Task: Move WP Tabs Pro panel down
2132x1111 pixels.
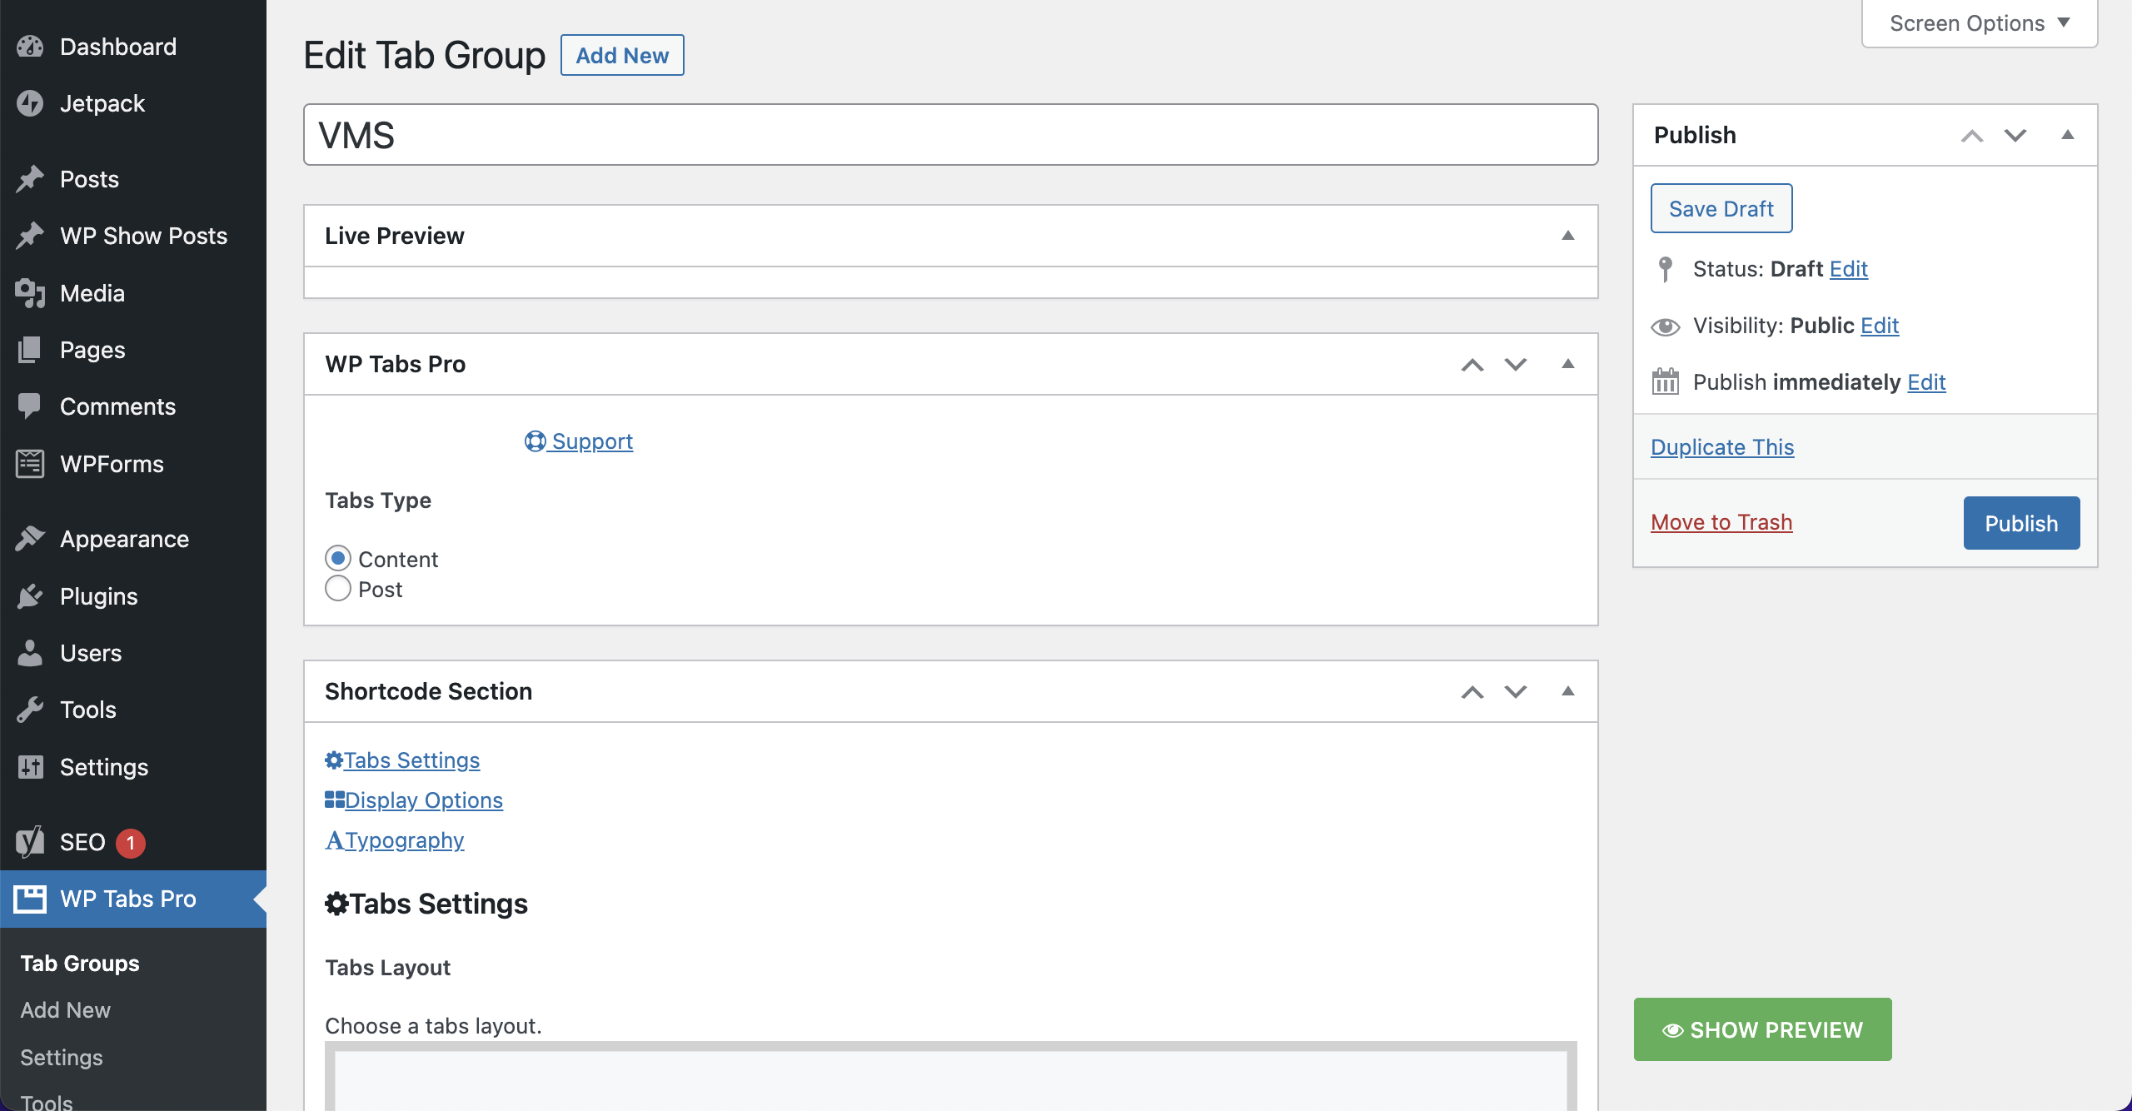Action: 1516,364
